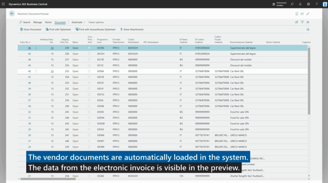Collapse the page view icon

coord(308,14)
